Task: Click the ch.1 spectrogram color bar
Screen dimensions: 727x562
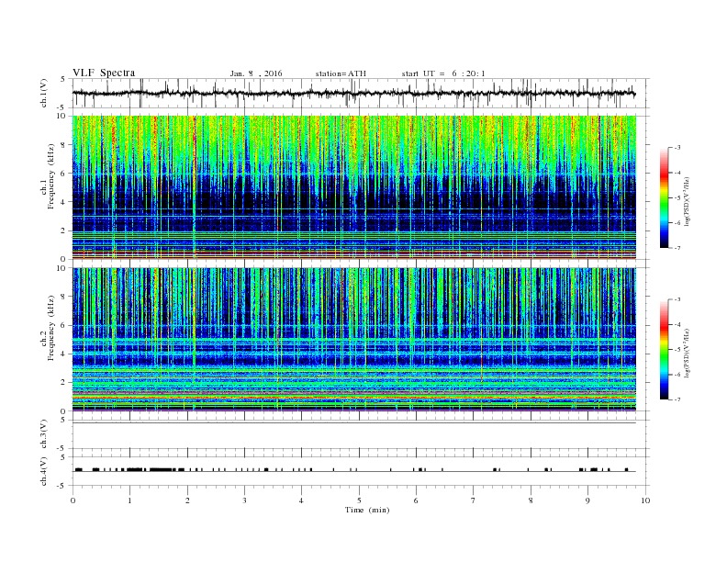Action: [x=665, y=198]
